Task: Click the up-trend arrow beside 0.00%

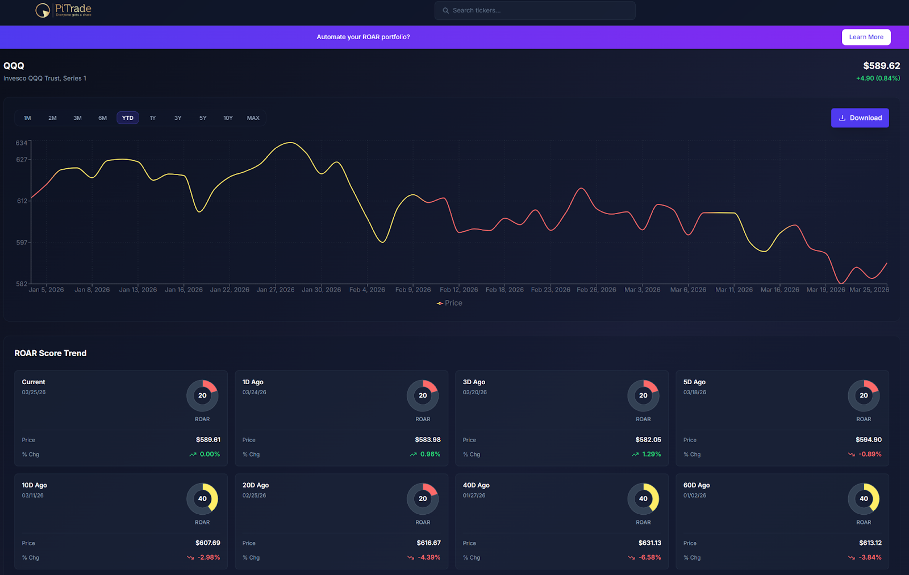Action: coord(193,455)
